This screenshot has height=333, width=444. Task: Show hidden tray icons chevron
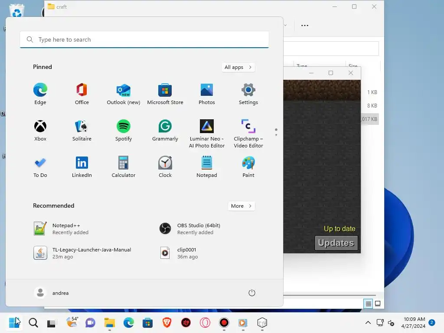[368, 323]
